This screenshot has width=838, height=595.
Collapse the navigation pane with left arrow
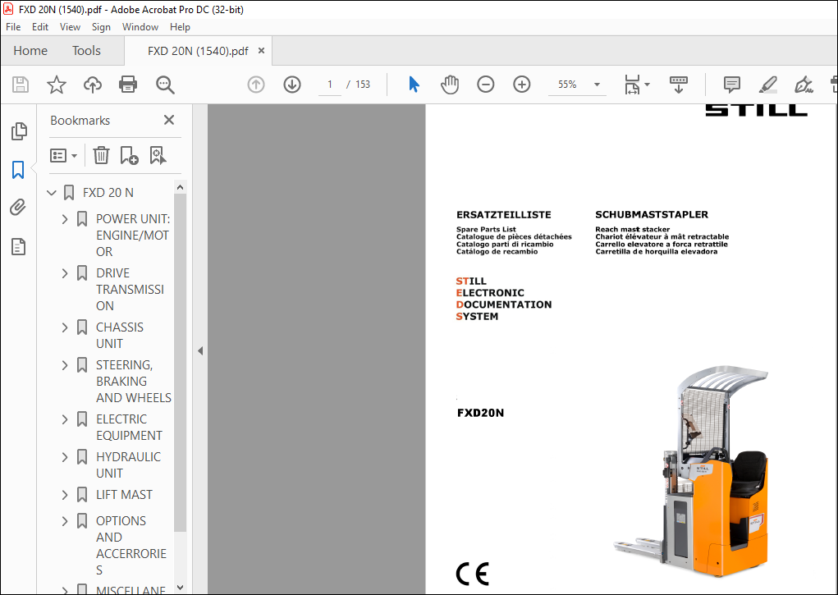pos(200,350)
